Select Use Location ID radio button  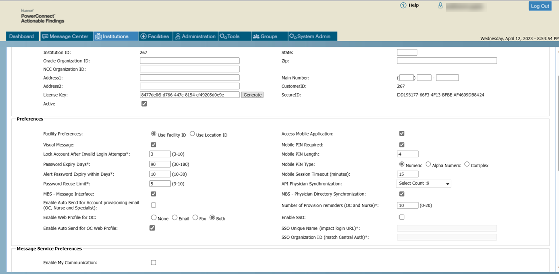pos(192,134)
